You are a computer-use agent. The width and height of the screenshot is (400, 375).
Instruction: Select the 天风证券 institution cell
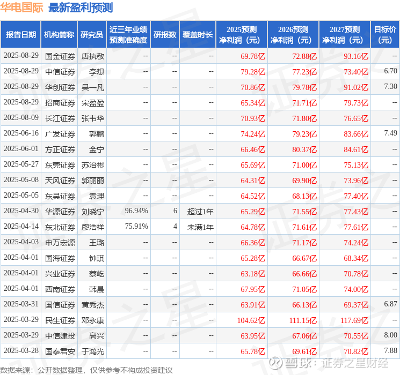pos(60,181)
